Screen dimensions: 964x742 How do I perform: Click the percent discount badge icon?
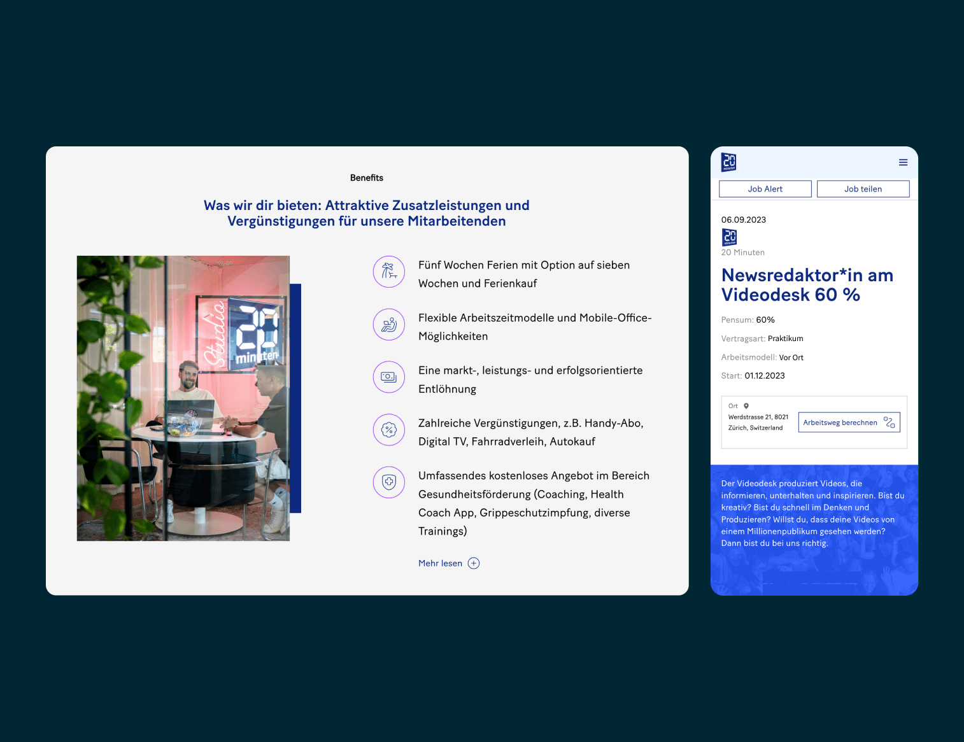pyautogui.click(x=389, y=430)
